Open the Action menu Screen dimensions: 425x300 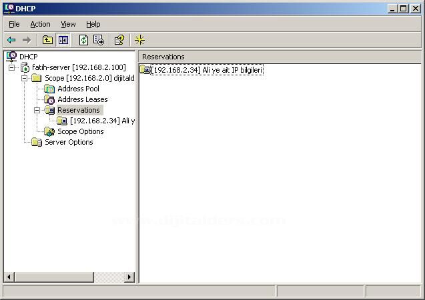point(40,24)
